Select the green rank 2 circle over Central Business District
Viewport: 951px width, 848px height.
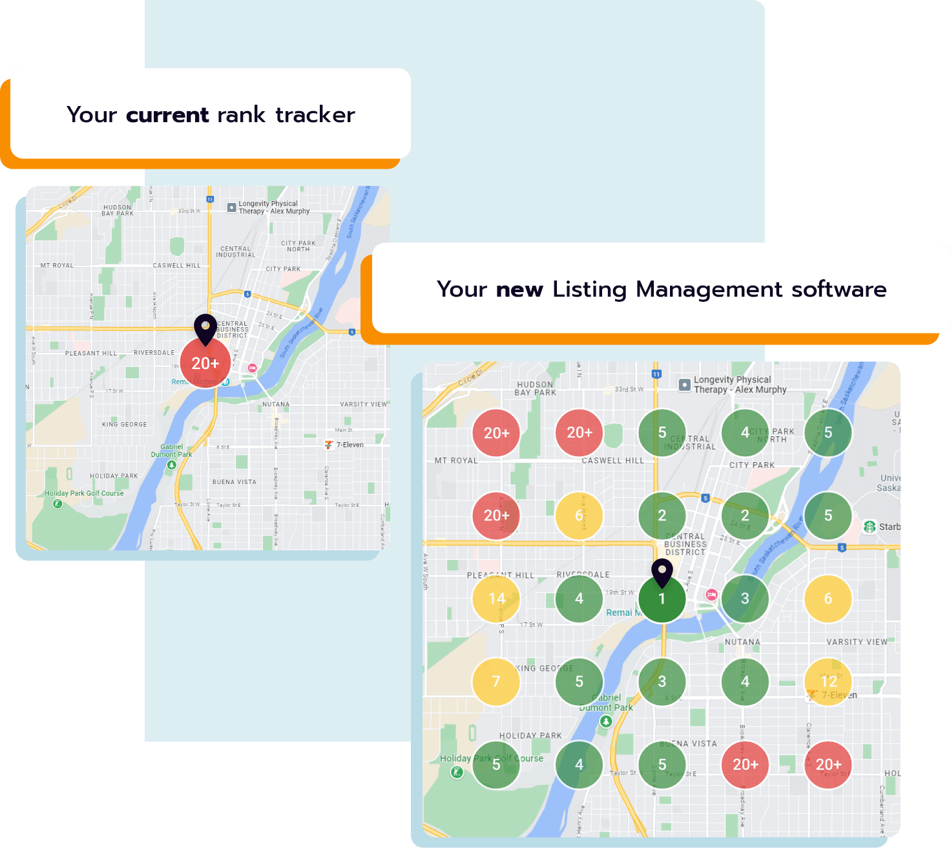[x=662, y=515]
